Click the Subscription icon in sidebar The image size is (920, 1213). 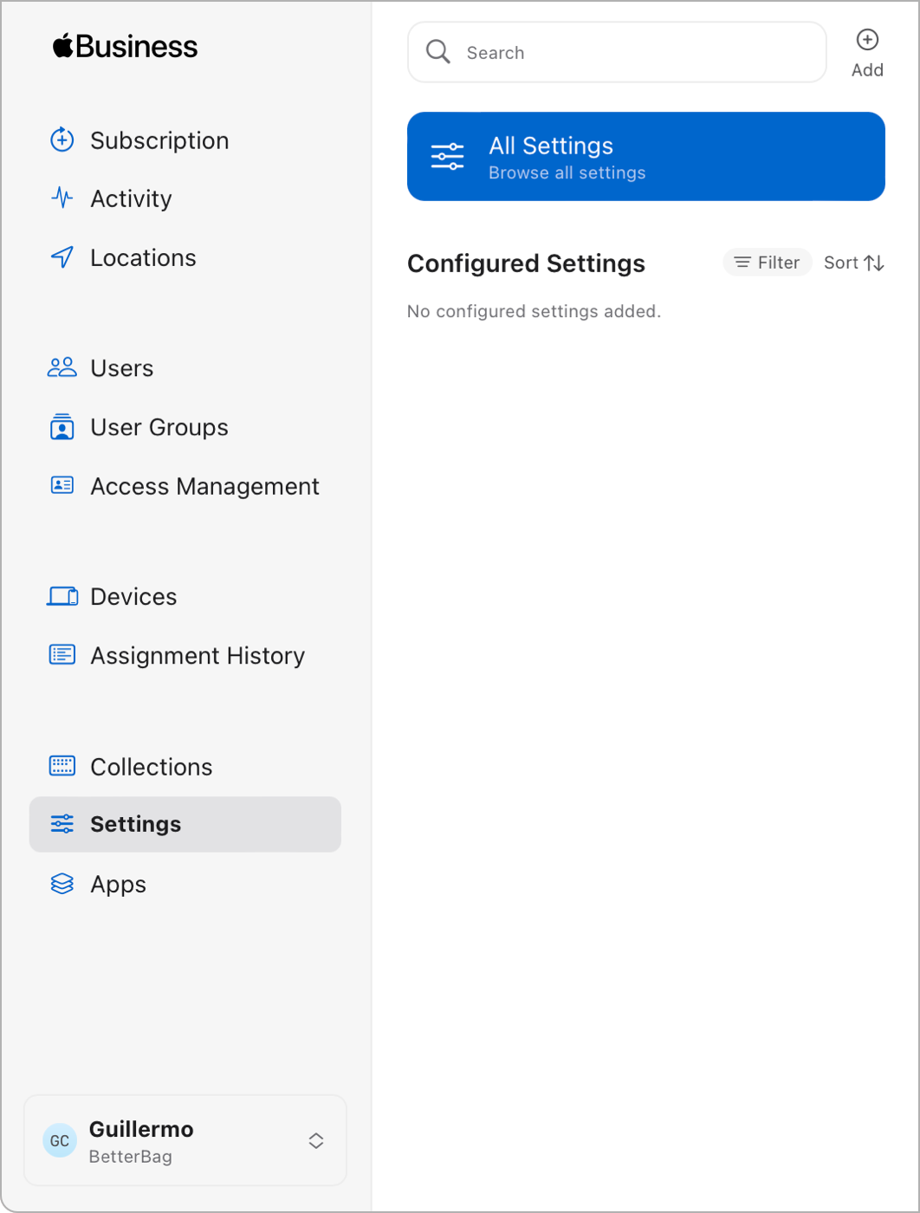coord(62,139)
